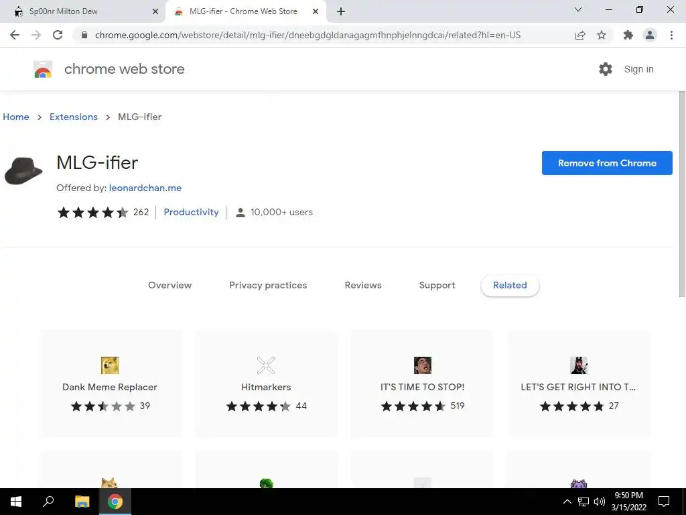The height and width of the screenshot is (515, 686).
Task: Click the browser forward arrow
Action: coord(36,35)
